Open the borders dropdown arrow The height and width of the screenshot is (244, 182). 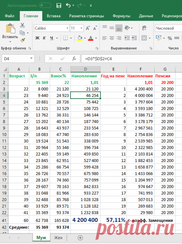71,38
